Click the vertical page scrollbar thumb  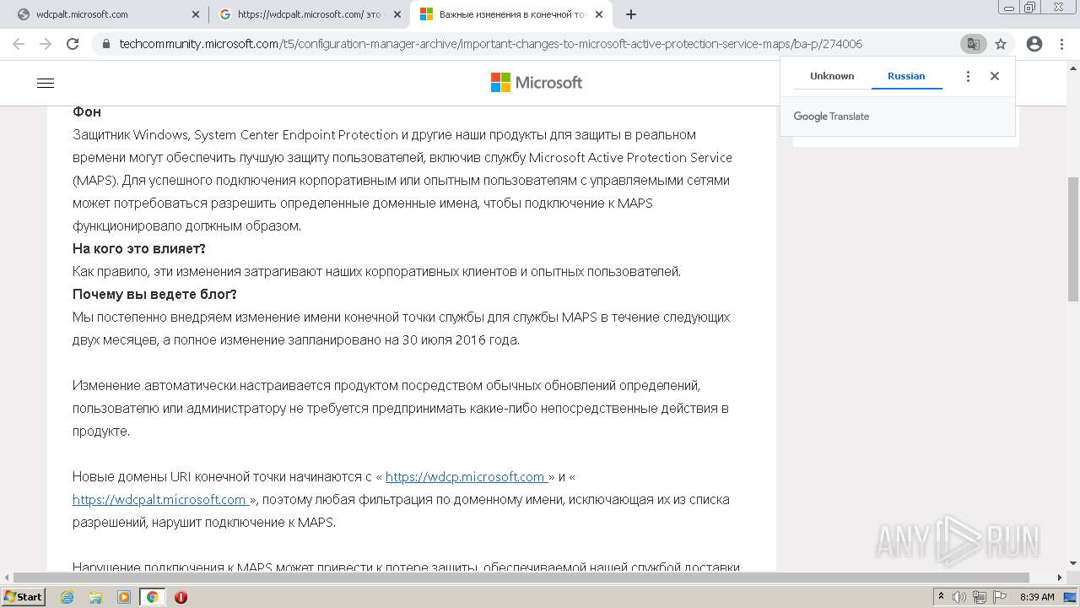(x=1073, y=238)
